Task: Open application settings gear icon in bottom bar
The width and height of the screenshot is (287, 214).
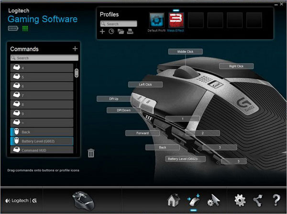Action: coord(240,200)
